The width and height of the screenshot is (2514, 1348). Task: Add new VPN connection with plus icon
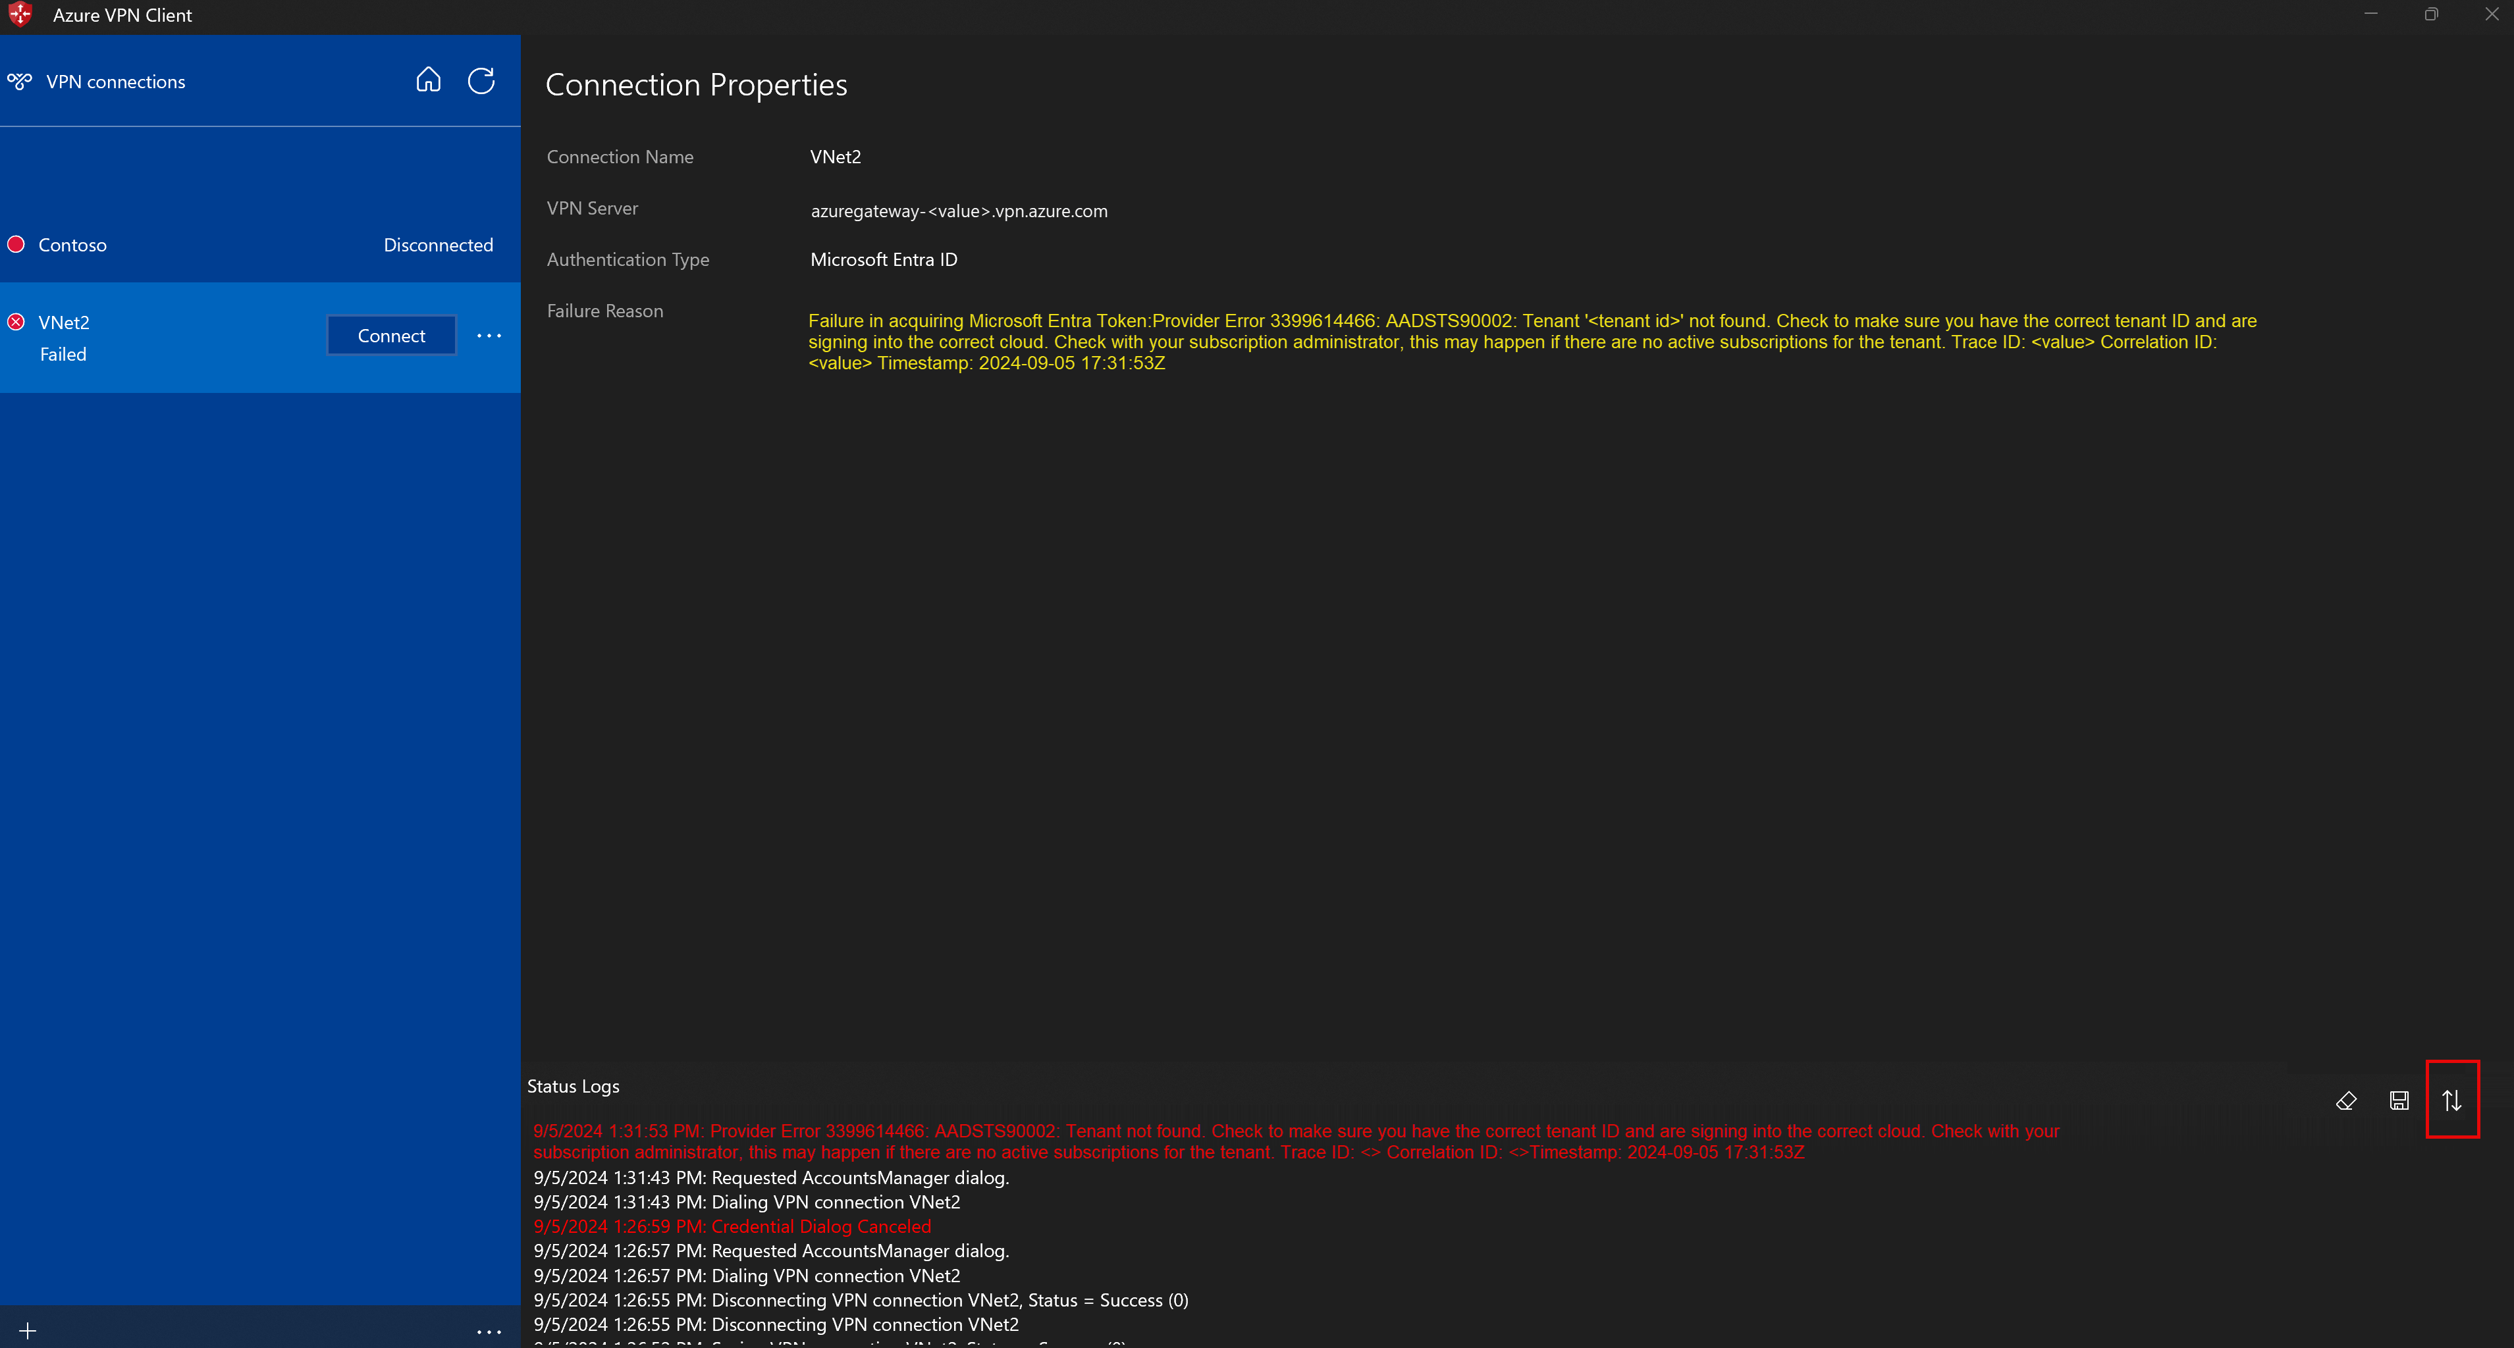click(28, 1330)
